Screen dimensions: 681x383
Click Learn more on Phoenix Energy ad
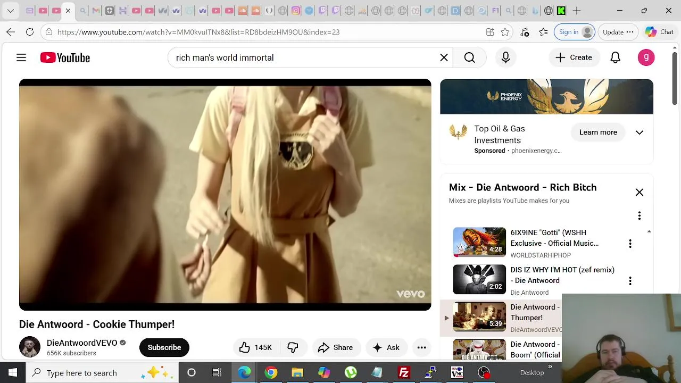click(598, 132)
